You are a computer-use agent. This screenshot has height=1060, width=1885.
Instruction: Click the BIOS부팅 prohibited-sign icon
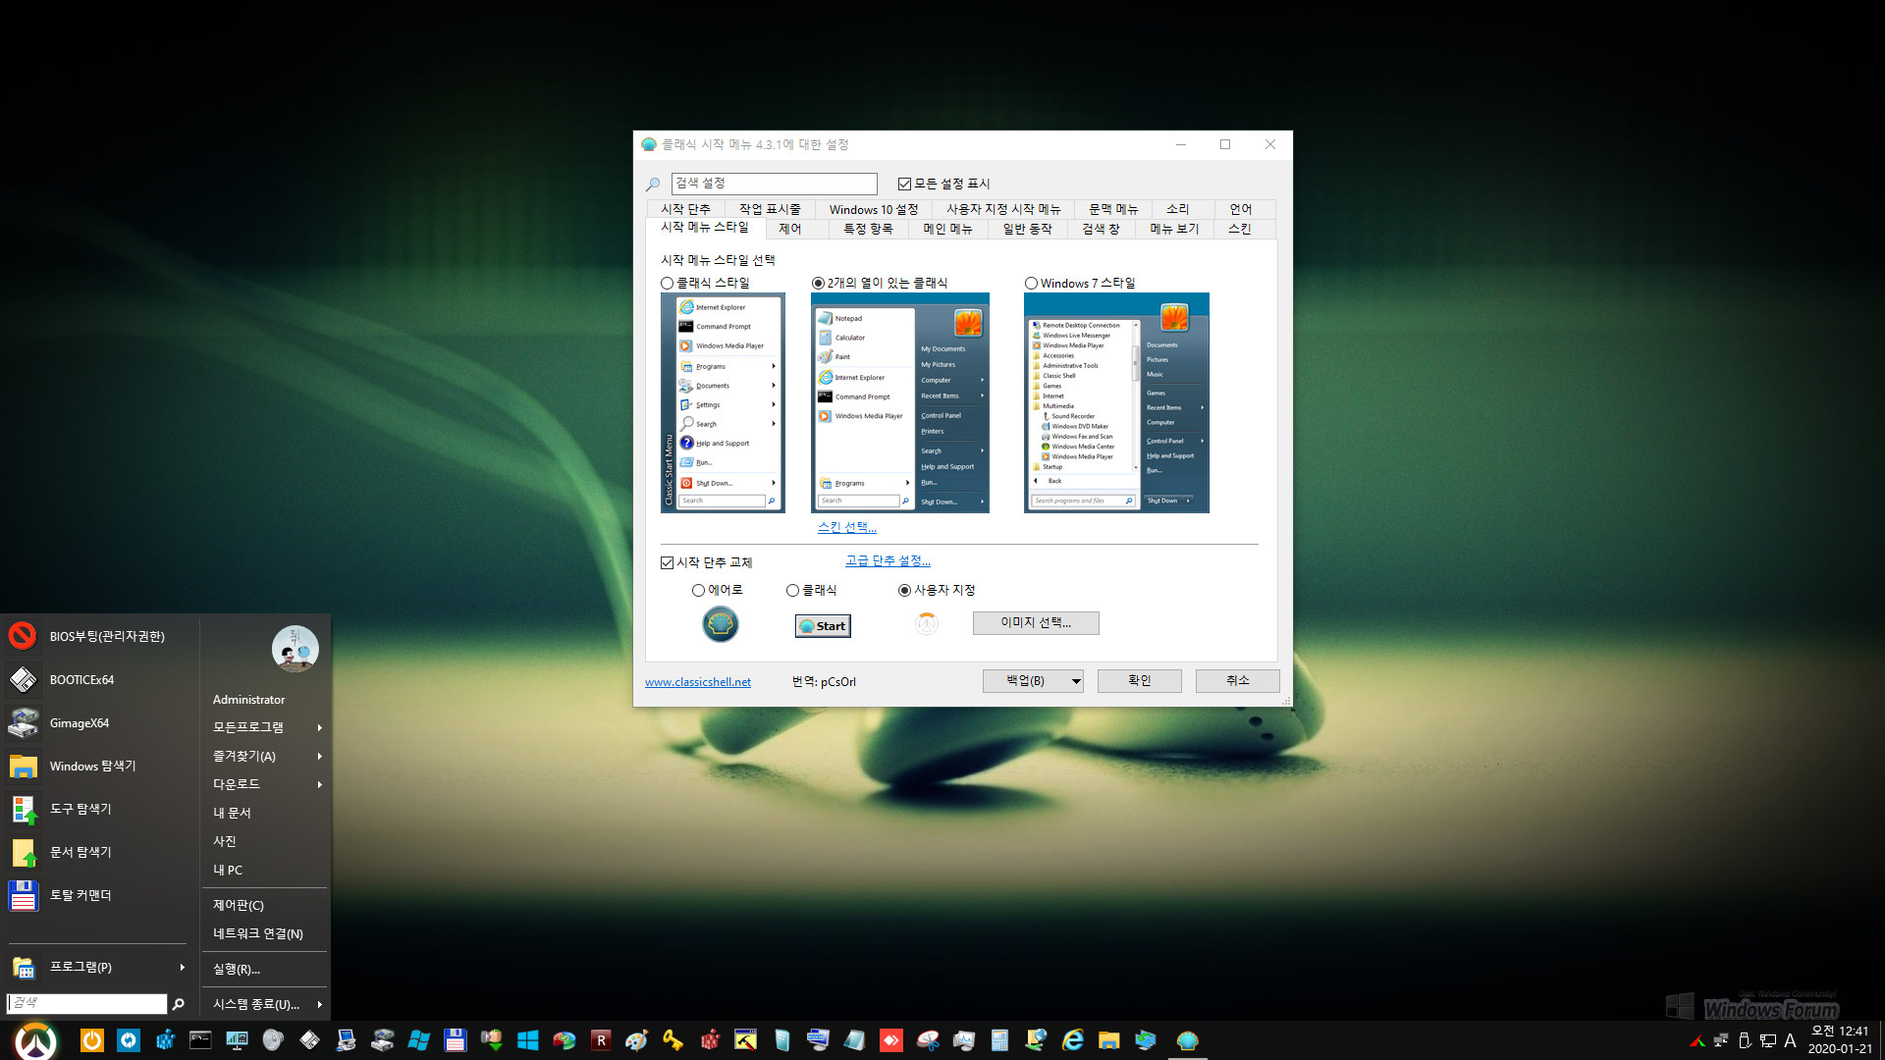23,636
